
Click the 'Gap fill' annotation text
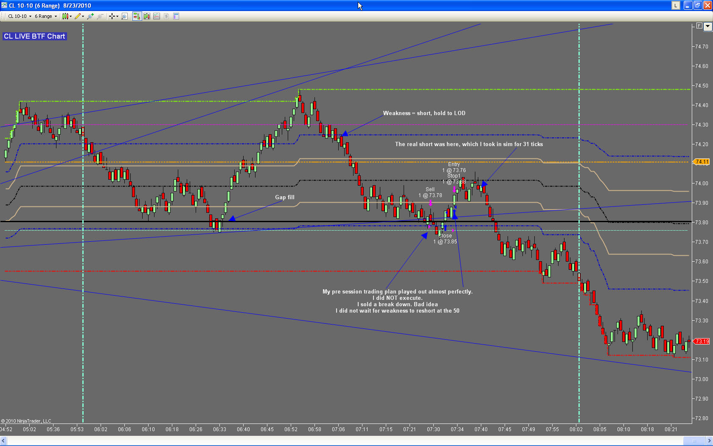[x=285, y=198]
